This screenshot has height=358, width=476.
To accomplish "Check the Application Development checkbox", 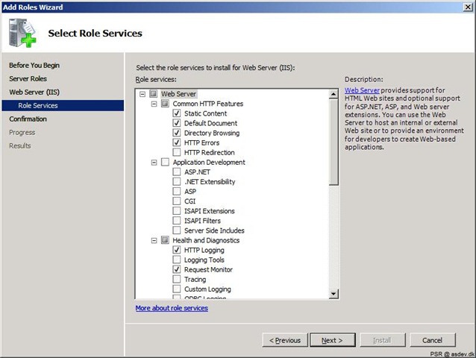I will (165, 162).
